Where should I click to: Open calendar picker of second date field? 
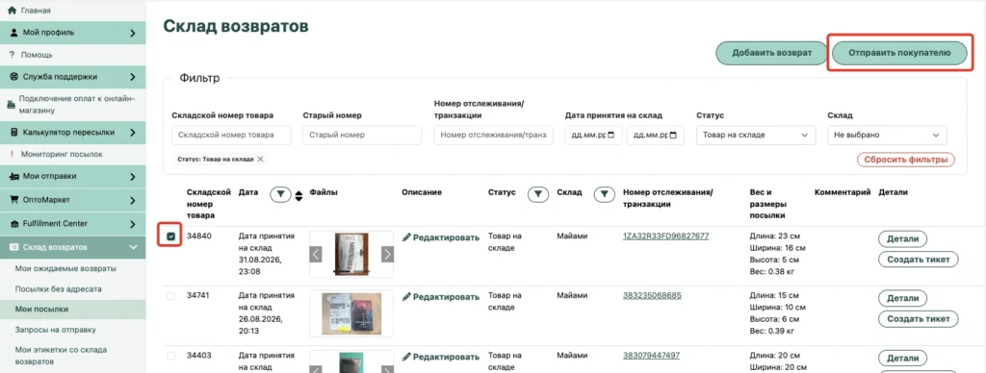click(674, 135)
